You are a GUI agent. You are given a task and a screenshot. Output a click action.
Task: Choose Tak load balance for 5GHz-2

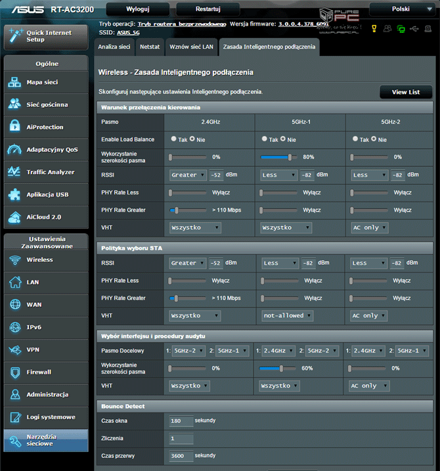pos(355,139)
